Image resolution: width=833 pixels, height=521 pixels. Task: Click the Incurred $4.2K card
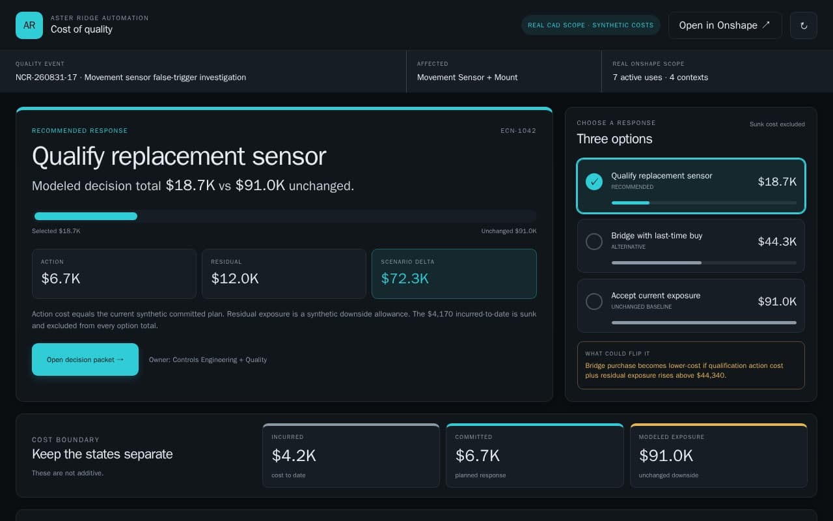coord(351,455)
